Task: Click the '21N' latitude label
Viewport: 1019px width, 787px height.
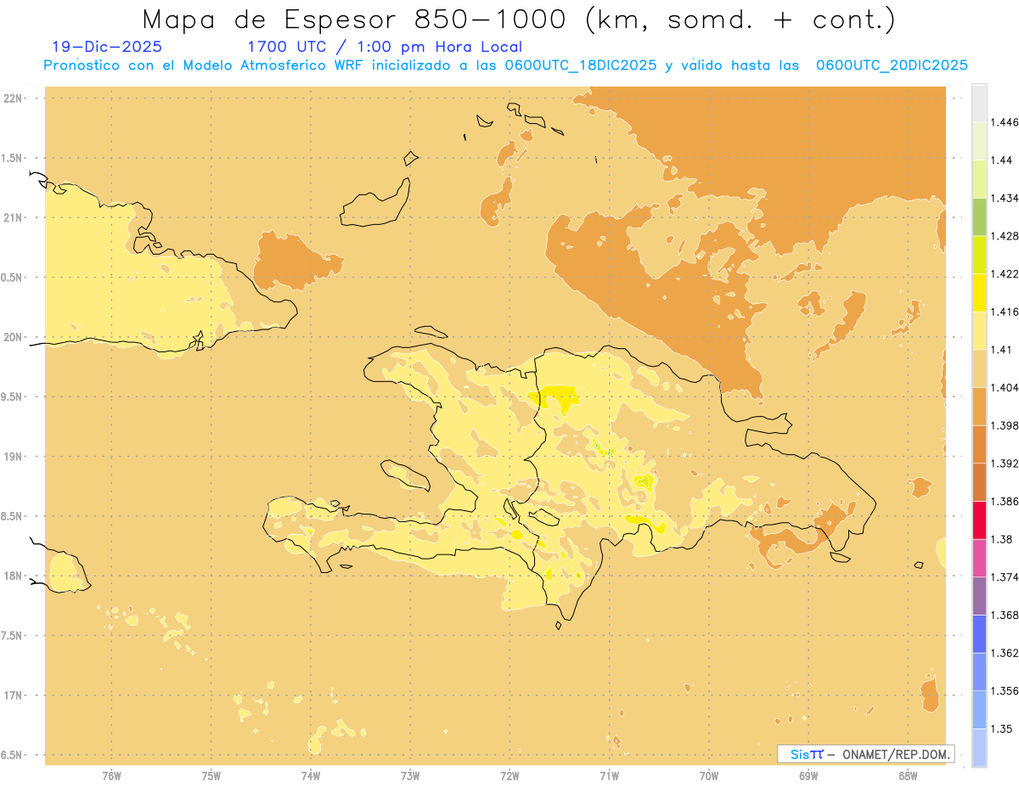Action: click(x=13, y=217)
